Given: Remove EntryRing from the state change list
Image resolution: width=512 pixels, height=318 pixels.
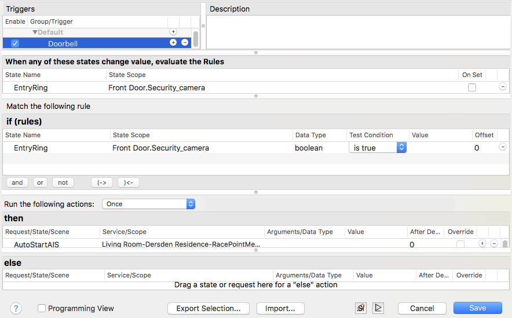Looking at the screenshot, I should coord(502,87).
